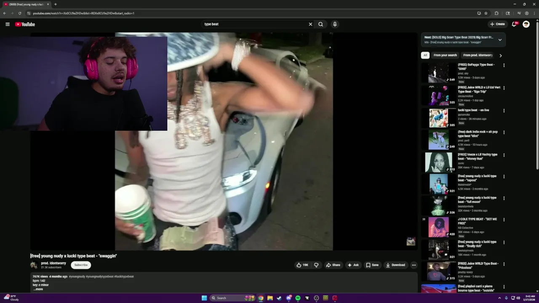
Task: Click the channel watermark in the video corner
Action: click(x=411, y=241)
